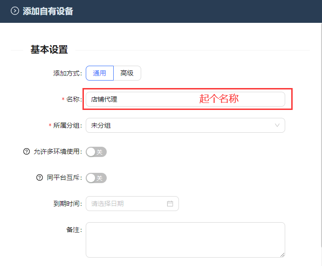
Task: Click the calendar icon in 到期时间 field
Action: click(x=170, y=204)
